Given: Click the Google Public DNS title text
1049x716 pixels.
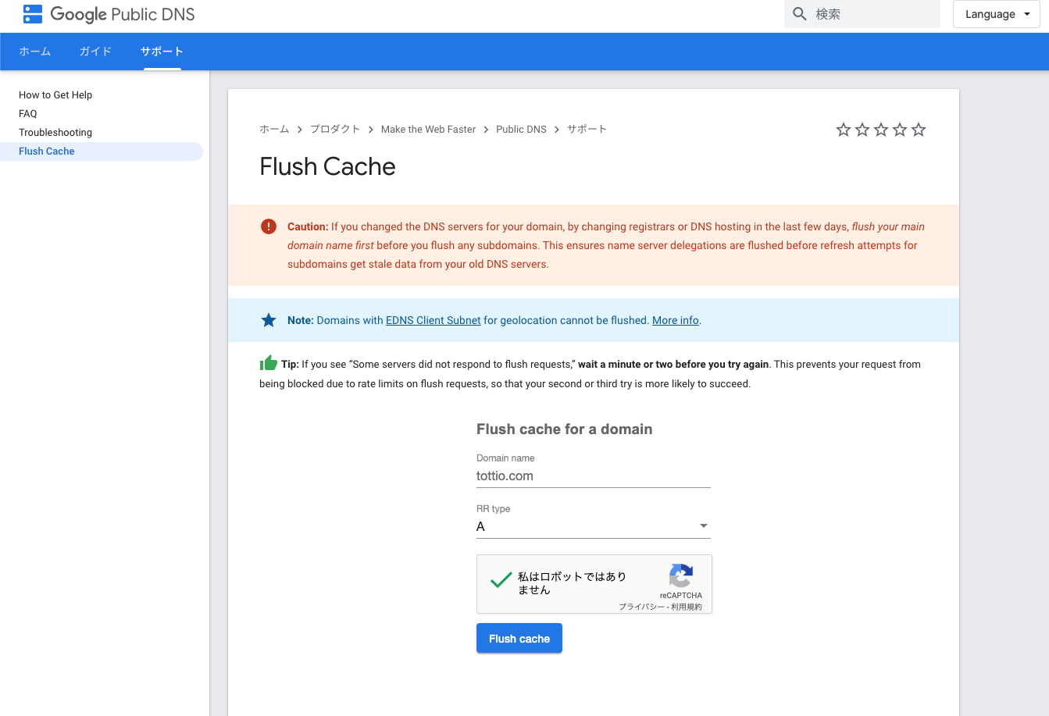Looking at the screenshot, I should (123, 14).
